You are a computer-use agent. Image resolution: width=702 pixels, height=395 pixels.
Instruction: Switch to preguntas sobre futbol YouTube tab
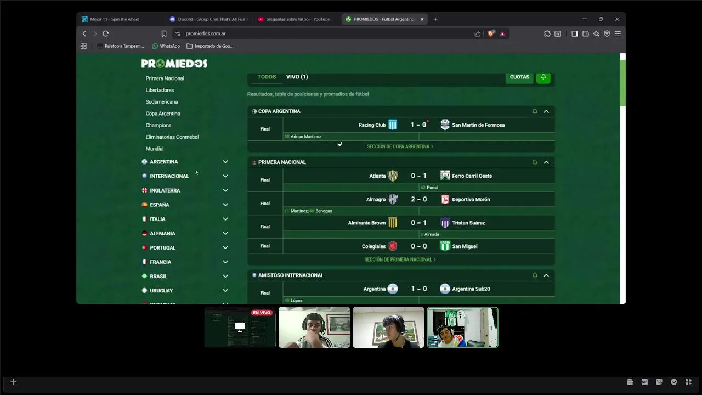[296, 19]
